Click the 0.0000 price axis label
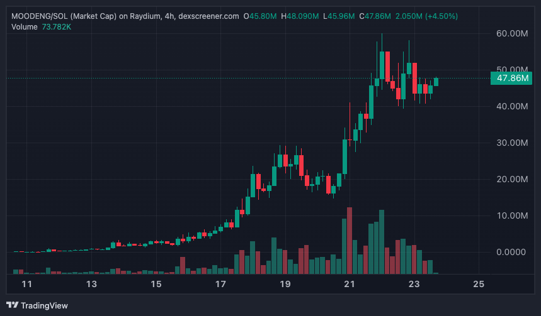 click(512, 252)
